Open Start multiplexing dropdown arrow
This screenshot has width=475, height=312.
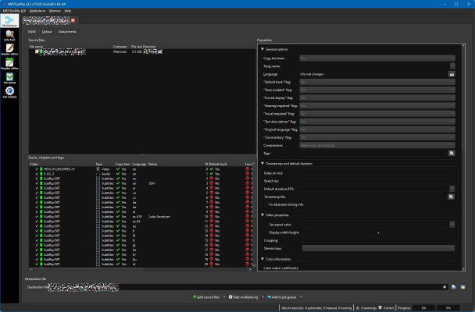coord(262,297)
